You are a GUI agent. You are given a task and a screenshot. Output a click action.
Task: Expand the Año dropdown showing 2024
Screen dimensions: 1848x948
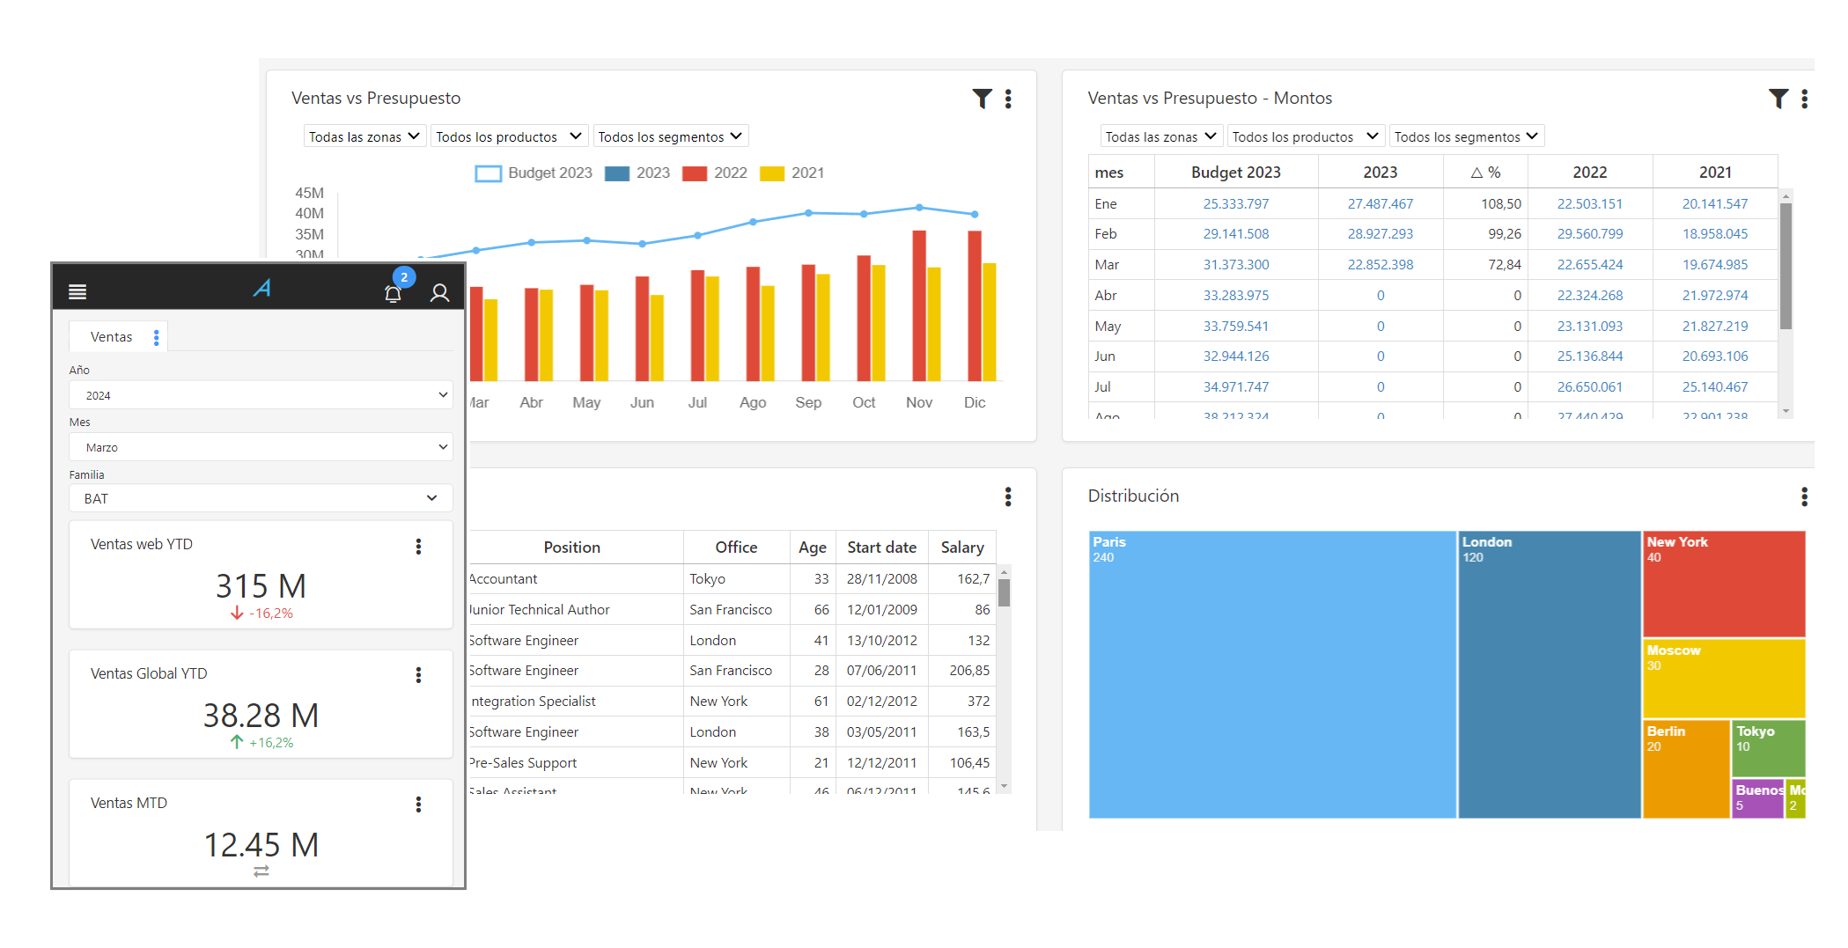click(x=261, y=395)
